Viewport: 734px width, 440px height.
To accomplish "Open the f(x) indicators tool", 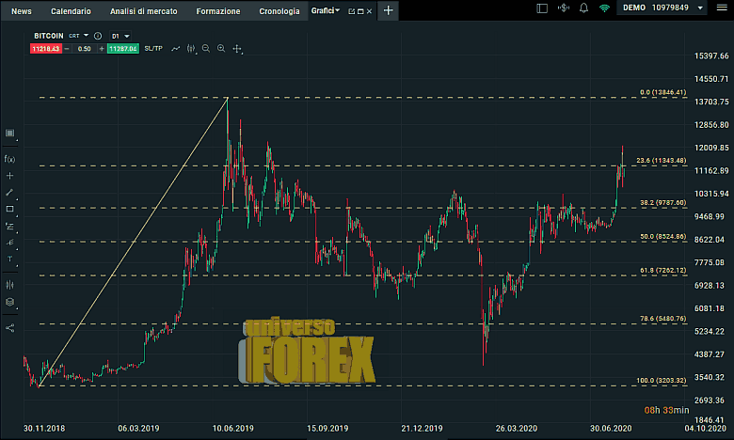I will click(x=9, y=159).
